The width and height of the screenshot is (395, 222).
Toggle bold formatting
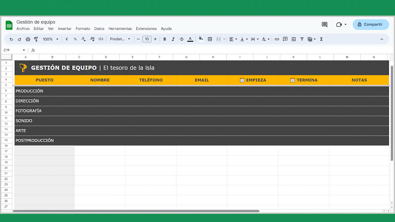coord(165,39)
